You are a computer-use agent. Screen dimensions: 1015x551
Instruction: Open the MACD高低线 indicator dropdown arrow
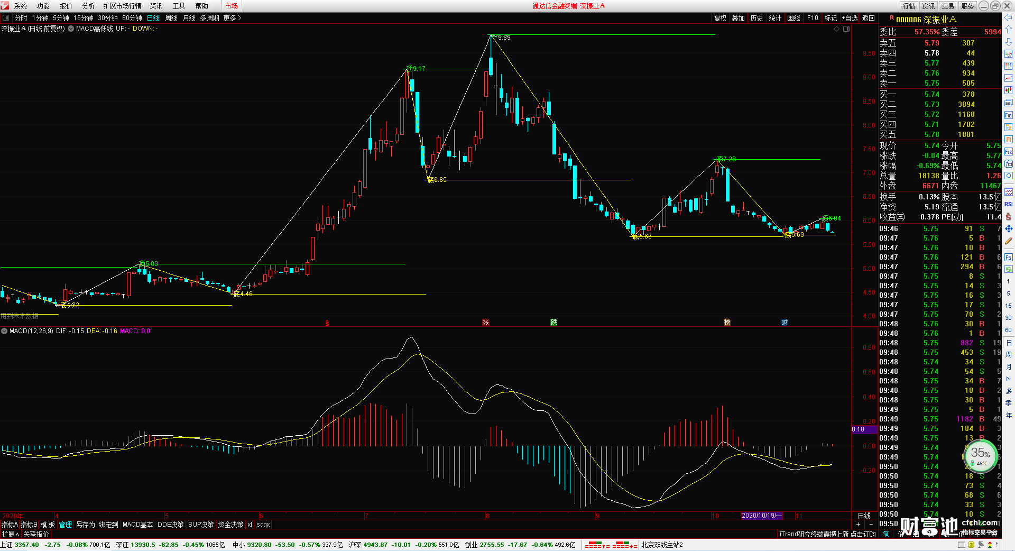click(71, 29)
